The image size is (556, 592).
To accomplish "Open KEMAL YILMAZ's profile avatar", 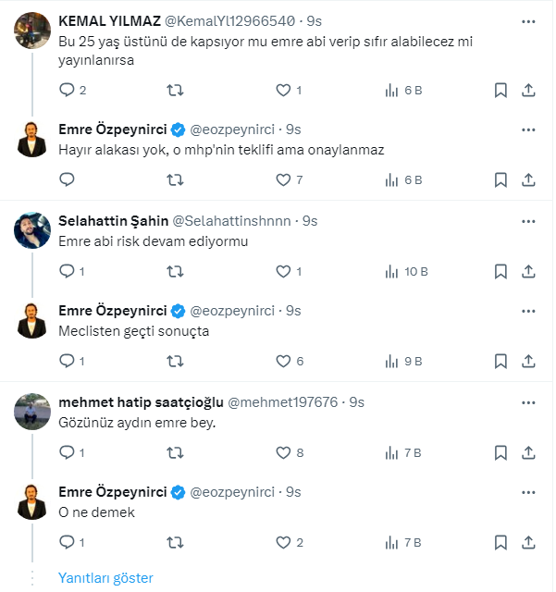I will pos(33,31).
